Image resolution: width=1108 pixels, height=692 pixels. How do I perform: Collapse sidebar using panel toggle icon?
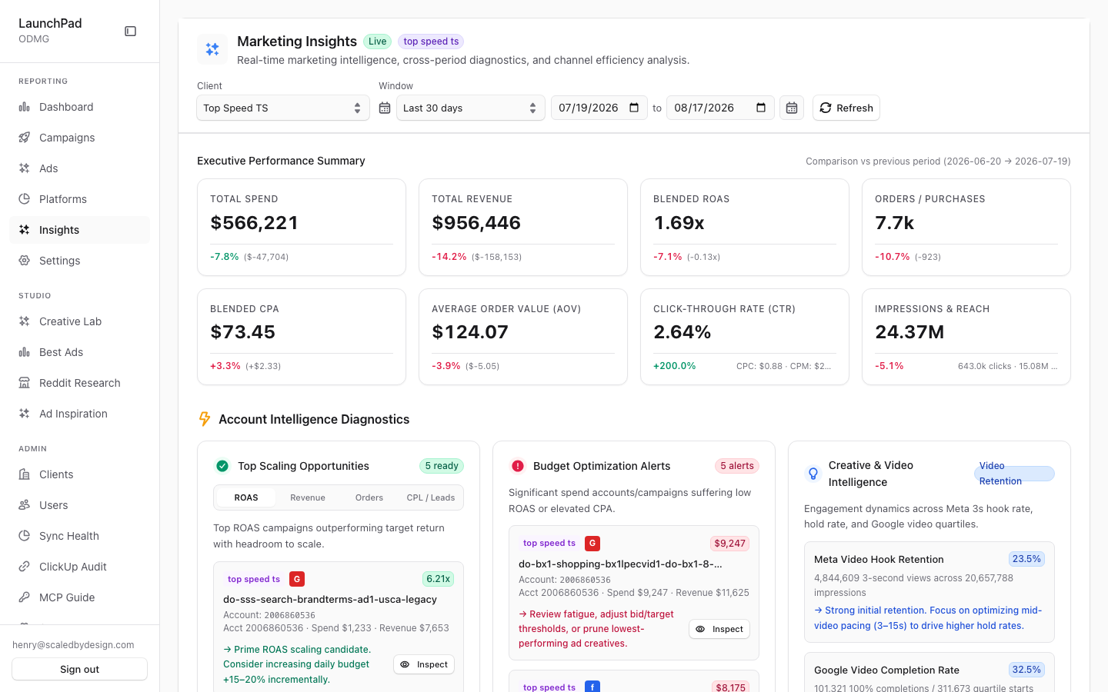pos(131,32)
